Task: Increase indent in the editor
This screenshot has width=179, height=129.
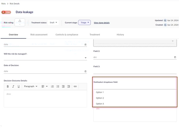Action: click(x=69, y=87)
